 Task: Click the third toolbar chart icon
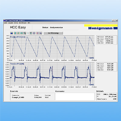tap(18, 33)
